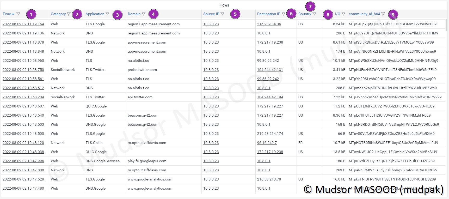The image size is (449, 199).
Task: Open the Domain column filter icon
Action: [x=144, y=14]
